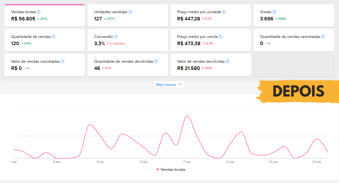
Task: Show tooltip icon for Quantidade de vendas
Action: tap(53, 37)
